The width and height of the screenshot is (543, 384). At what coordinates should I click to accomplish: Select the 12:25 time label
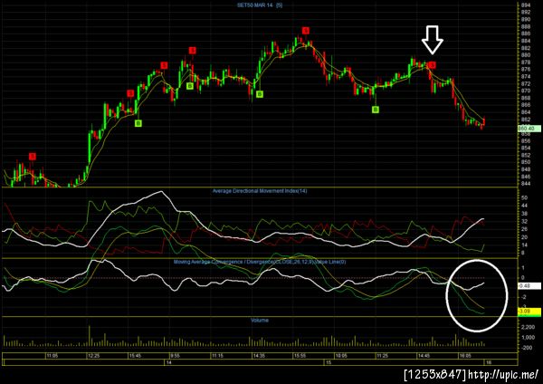[93, 356]
